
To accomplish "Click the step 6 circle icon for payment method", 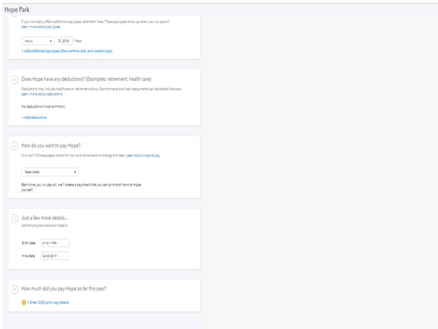I will coord(15,147).
